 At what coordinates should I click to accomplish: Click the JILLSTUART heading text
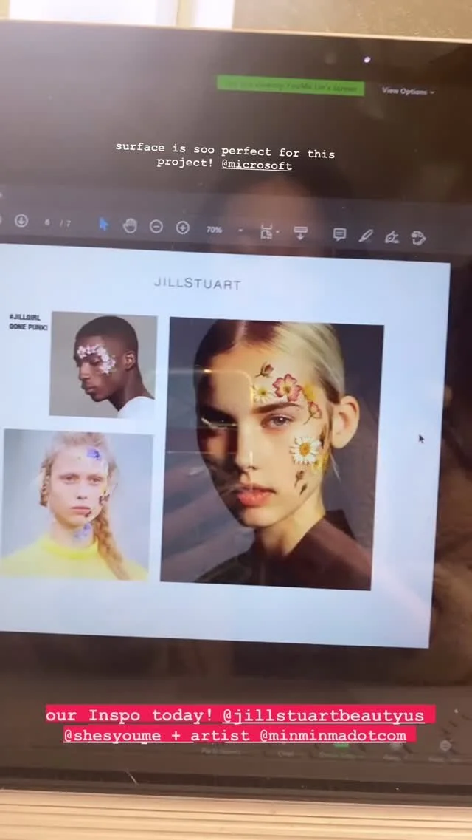point(197,284)
